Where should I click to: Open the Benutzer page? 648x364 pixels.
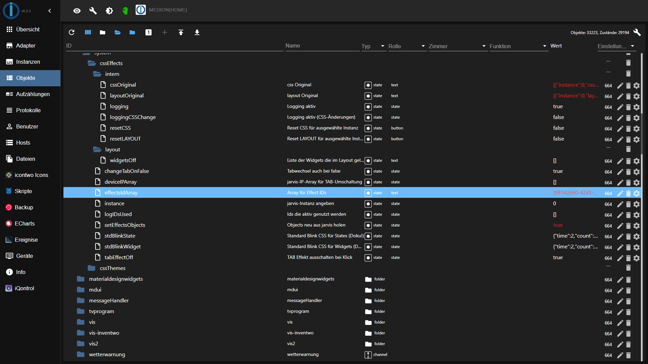pyautogui.click(x=30, y=126)
